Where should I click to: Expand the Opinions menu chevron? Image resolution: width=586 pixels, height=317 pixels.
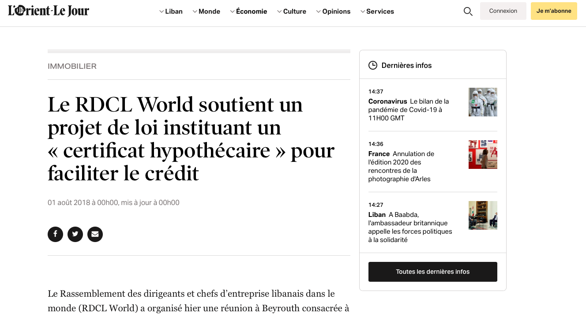(319, 11)
